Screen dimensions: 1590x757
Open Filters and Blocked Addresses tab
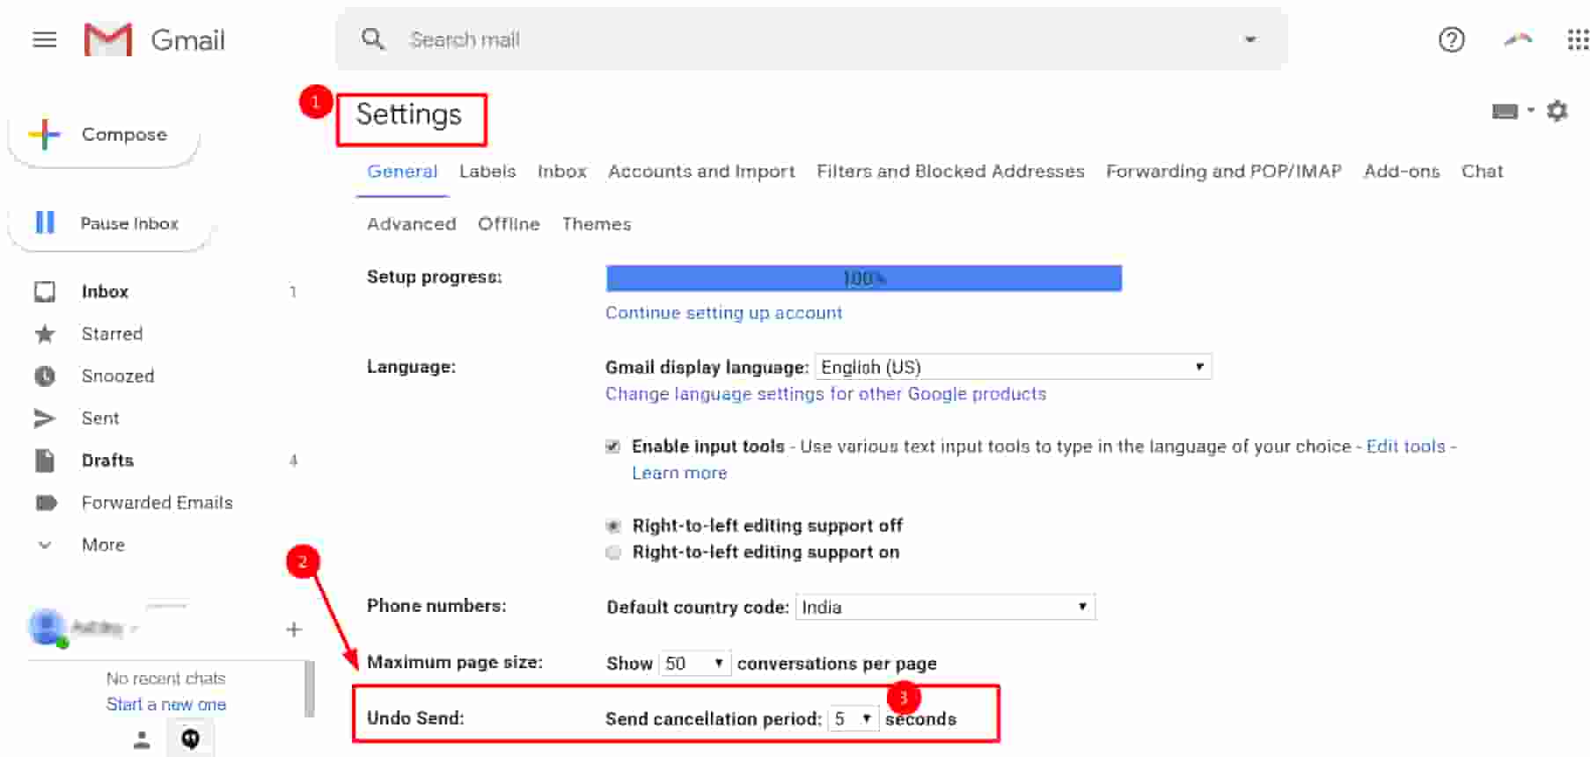[x=950, y=171]
